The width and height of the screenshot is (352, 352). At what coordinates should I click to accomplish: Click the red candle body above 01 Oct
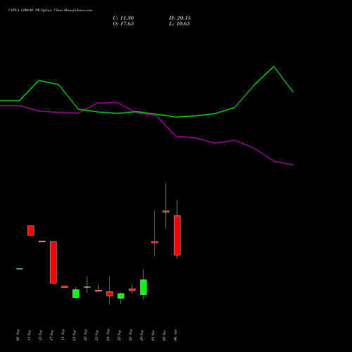tap(155, 242)
